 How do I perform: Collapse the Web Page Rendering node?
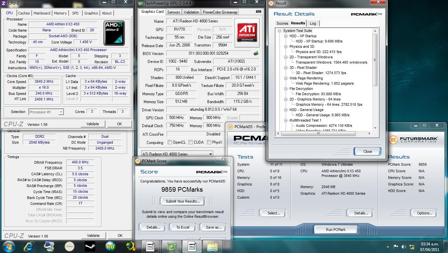[286, 78]
